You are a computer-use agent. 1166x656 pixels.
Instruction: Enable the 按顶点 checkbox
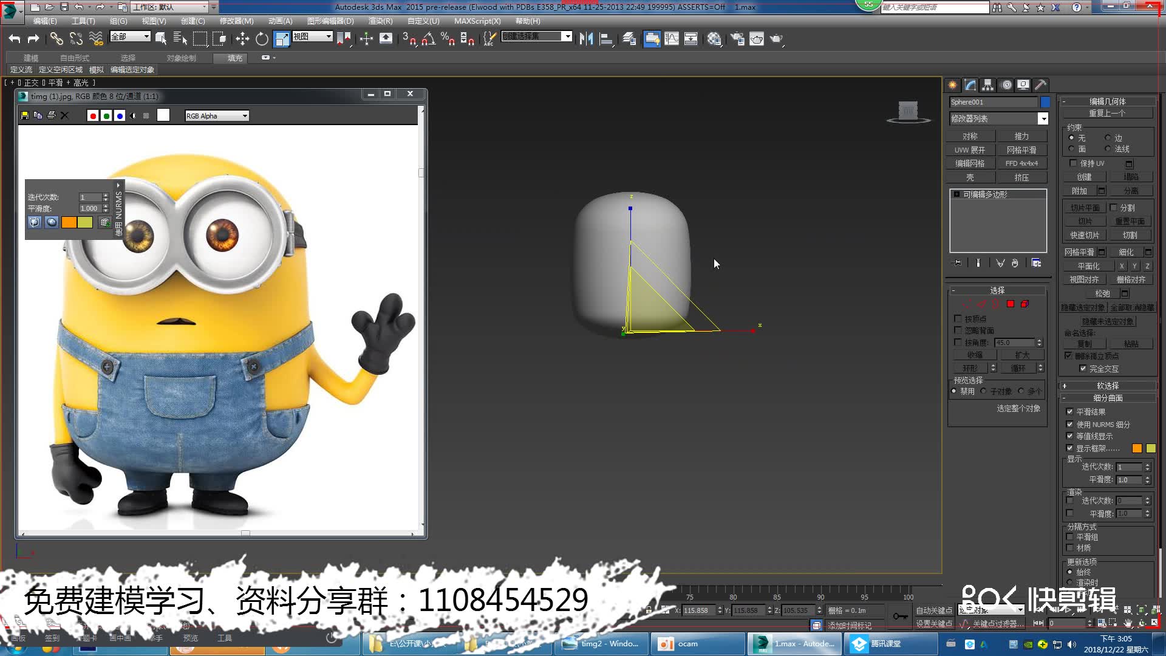coord(958,318)
